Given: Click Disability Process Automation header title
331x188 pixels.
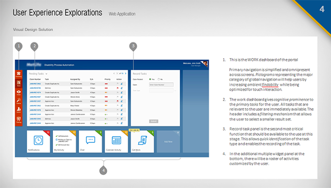Looking at the screenshot, I should click(x=59, y=65).
